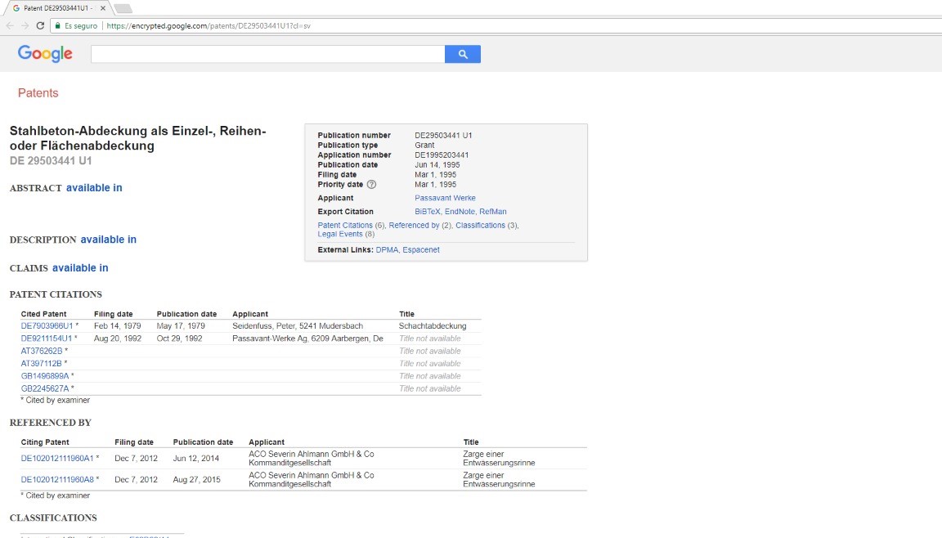Click publication date cell 'Aug 27, 2015'
Image resolution: width=942 pixels, height=538 pixels.
coord(196,480)
